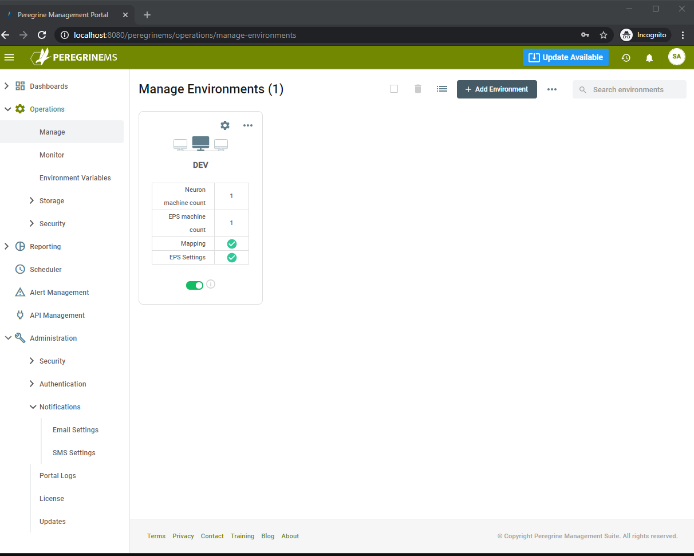Click the Dashboards grid icon
The width and height of the screenshot is (694, 556).
coord(20,86)
